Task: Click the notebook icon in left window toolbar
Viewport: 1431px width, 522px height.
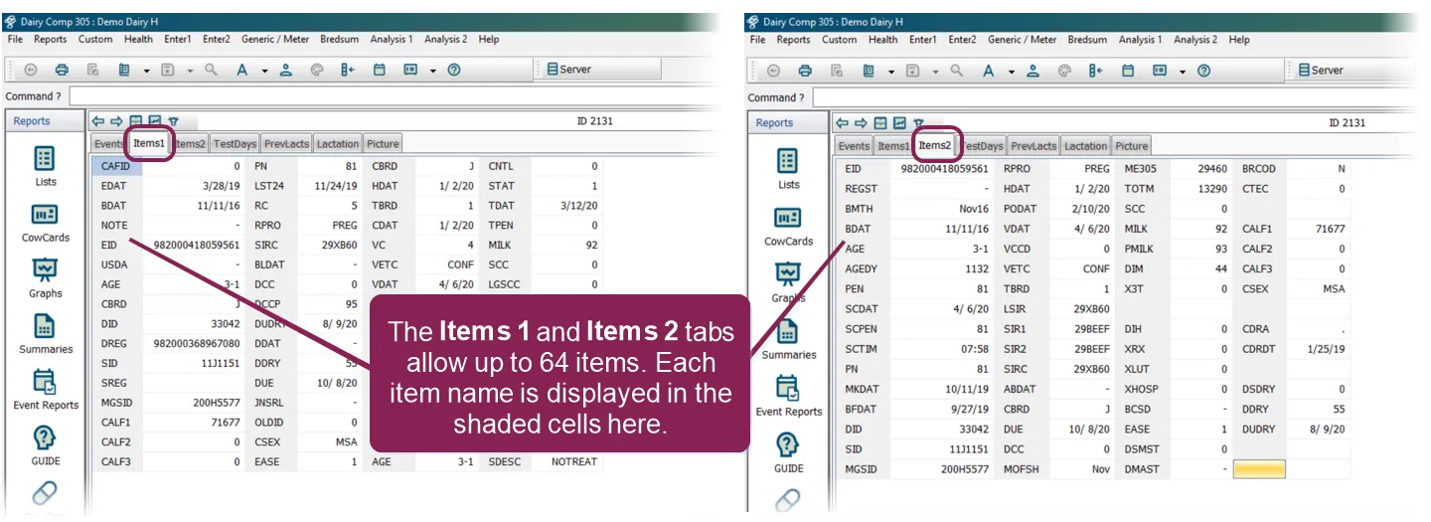Action: (124, 70)
